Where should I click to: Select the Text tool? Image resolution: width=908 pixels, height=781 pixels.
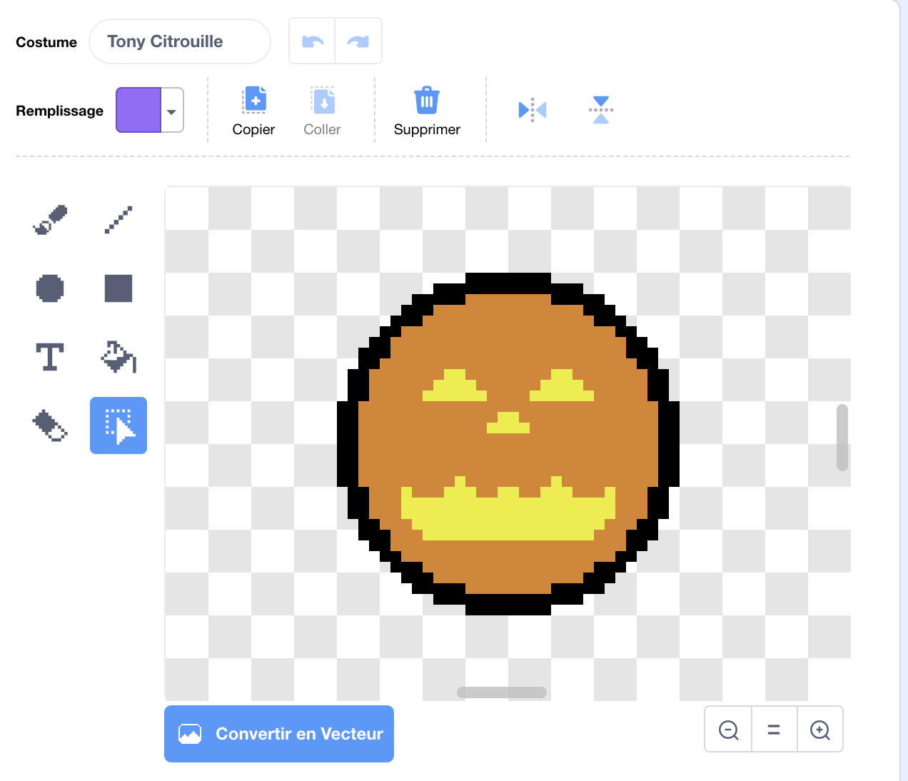click(50, 357)
